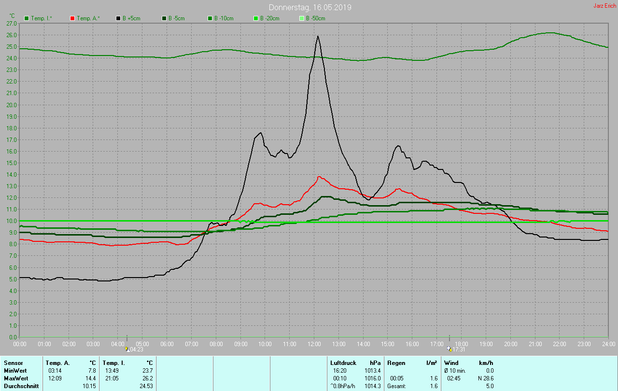Click the minimum pressure value "1013.4"
This screenshot has width=618, height=391.
372,371
